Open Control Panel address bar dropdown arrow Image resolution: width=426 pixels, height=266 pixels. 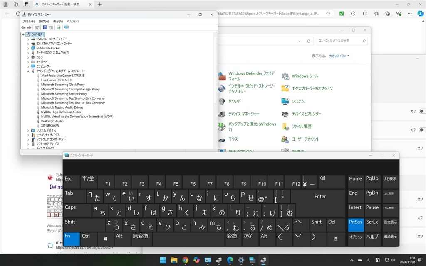[x=299, y=41]
